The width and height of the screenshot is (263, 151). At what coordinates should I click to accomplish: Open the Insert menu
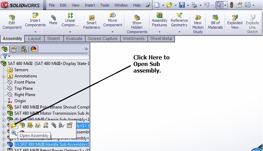(x=90, y=5)
